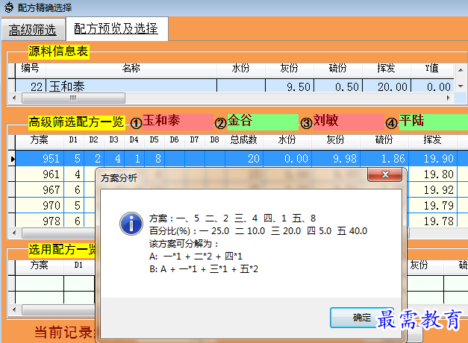Screen dimensions: 468x343
Task: Click the 挥发 header in 源料信息表
Action: pyautogui.click(x=386, y=69)
